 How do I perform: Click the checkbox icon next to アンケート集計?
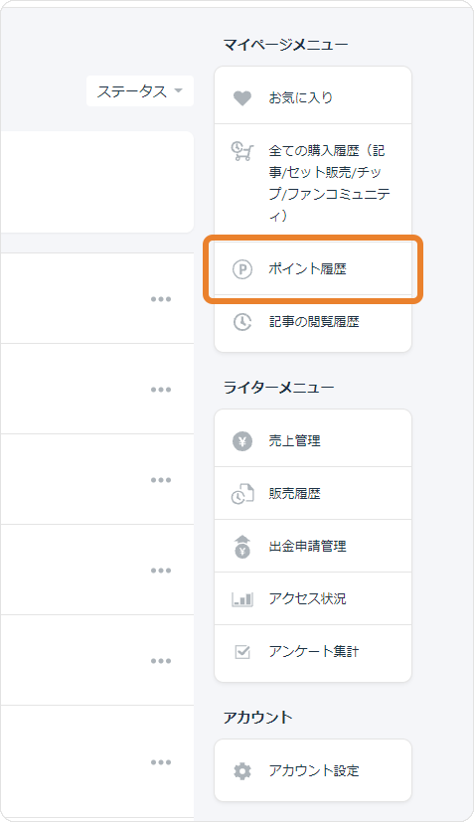point(242,652)
